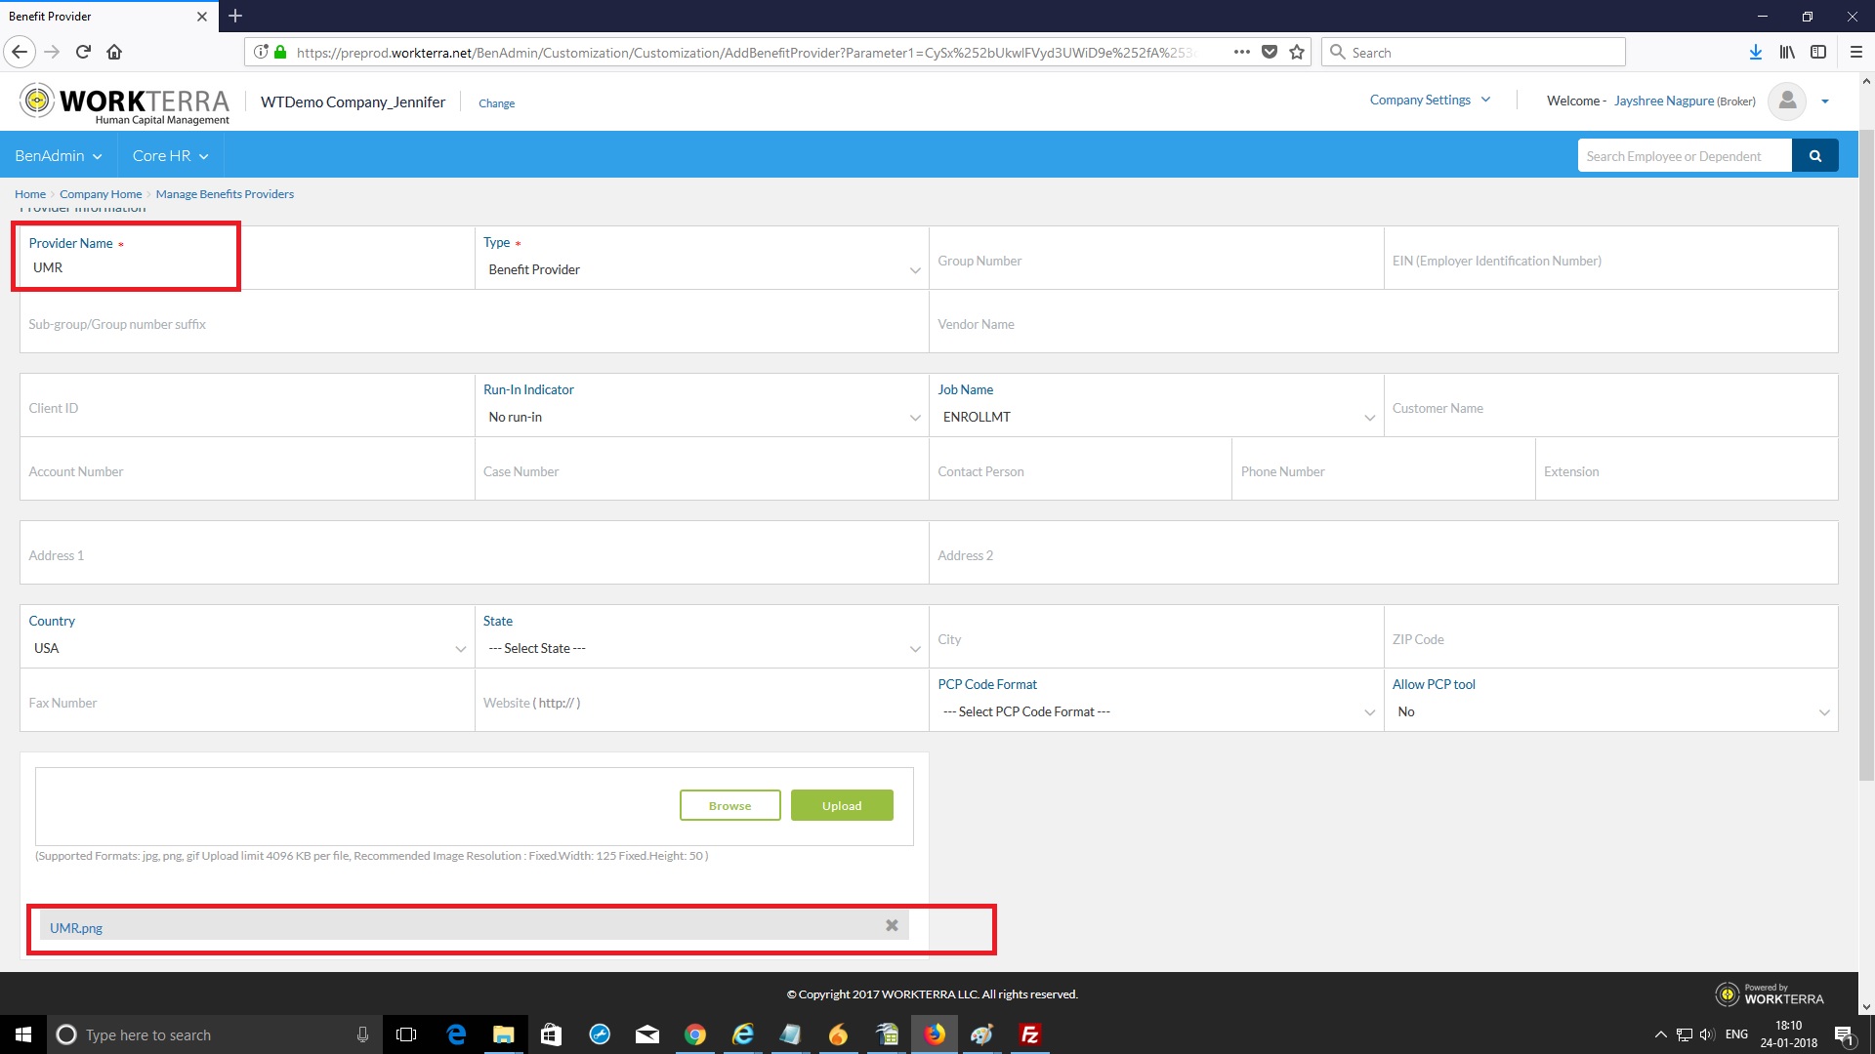Close the Benefit Provider tab
The image size is (1875, 1054).
[x=202, y=17]
